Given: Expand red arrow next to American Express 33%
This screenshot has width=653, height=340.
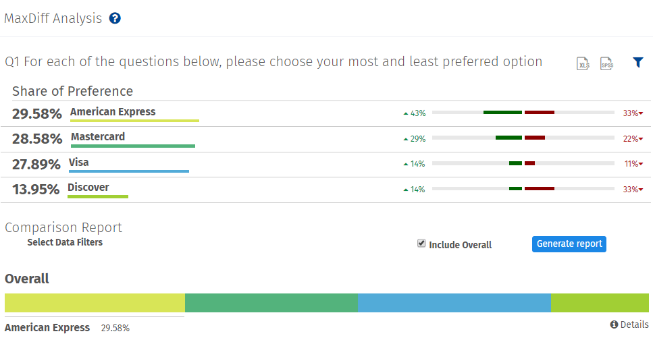Looking at the screenshot, I should click(x=641, y=113).
